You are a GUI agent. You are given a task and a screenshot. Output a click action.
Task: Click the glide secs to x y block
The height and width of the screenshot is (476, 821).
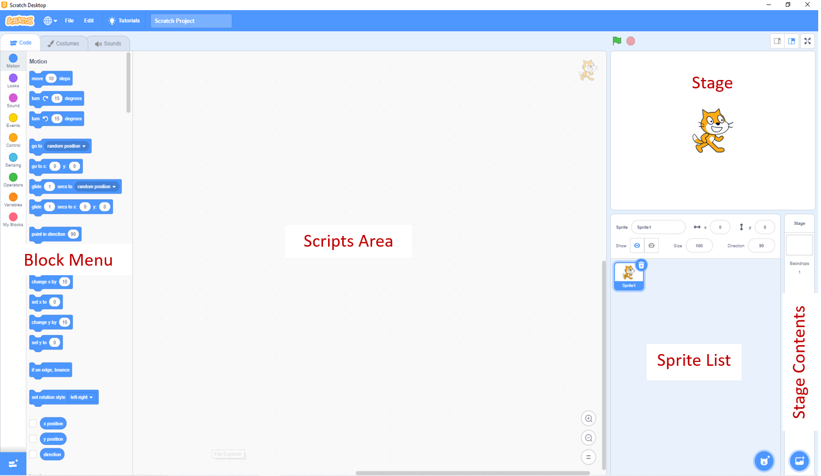click(x=71, y=207)
